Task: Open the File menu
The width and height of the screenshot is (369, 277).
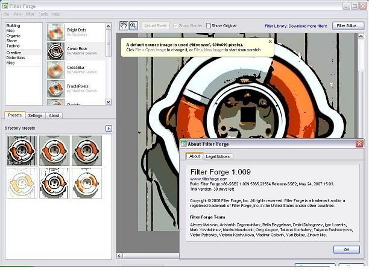Action: [x=7, y=14]
